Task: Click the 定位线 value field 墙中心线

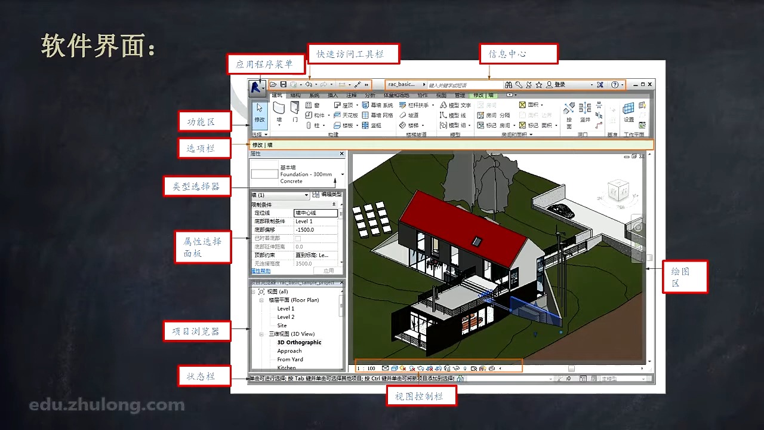Action: click(x=316, y=213)
